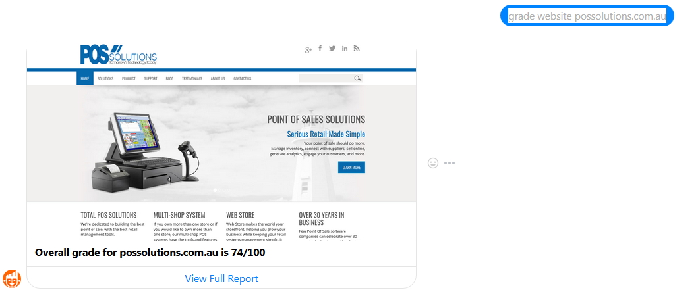Open the three-dot message options
The width and height of the screenshot is (698, 292).
pos(449,163)
